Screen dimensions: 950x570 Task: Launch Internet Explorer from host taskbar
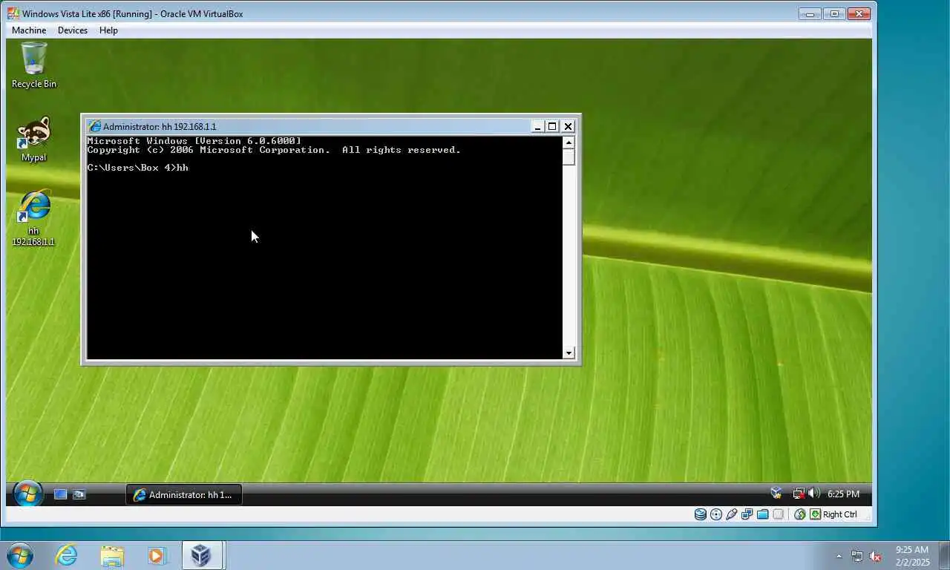pos(67,555)
